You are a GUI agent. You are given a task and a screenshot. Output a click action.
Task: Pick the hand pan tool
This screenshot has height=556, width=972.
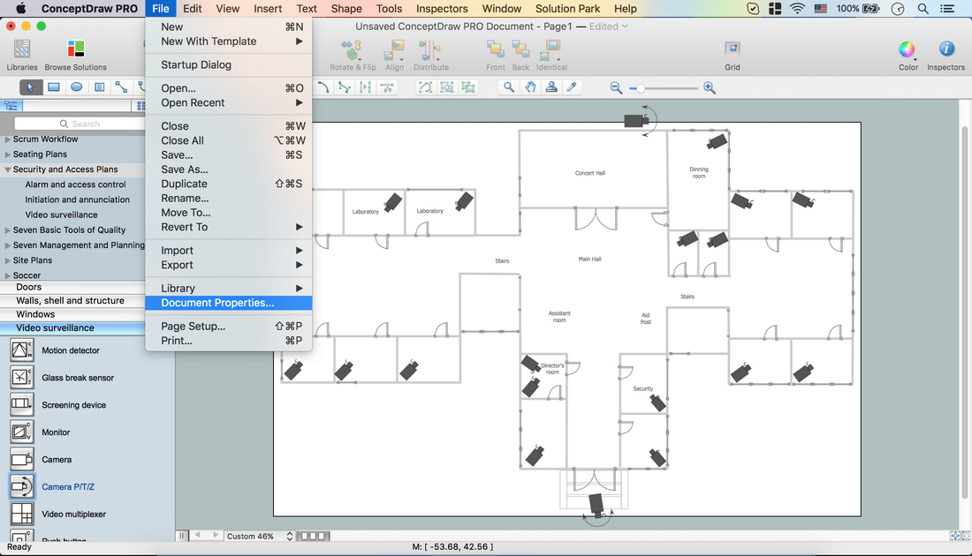coord(530,87)
